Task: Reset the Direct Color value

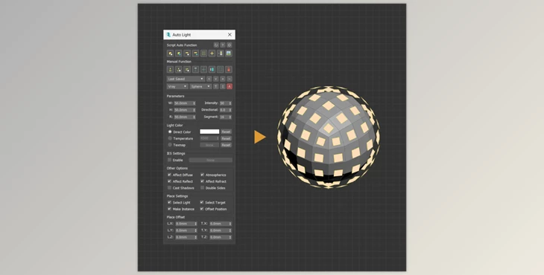Action: 226,132
